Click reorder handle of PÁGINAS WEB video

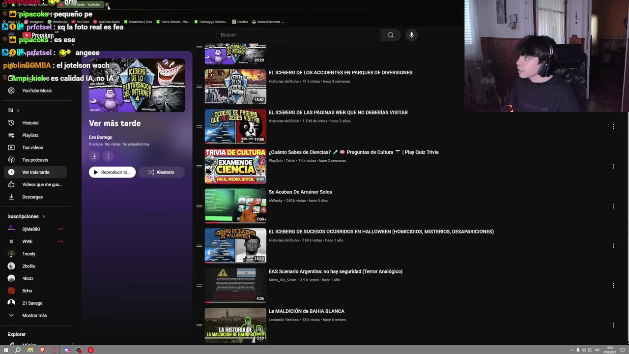199,126
